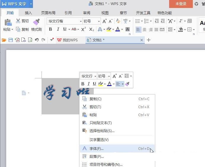Click the subscript X₂ icon
This screenshot has width=205, height=167.
(x=91, y=29)
